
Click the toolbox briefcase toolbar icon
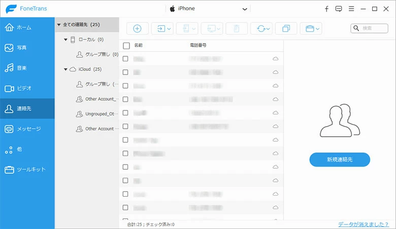310,28
